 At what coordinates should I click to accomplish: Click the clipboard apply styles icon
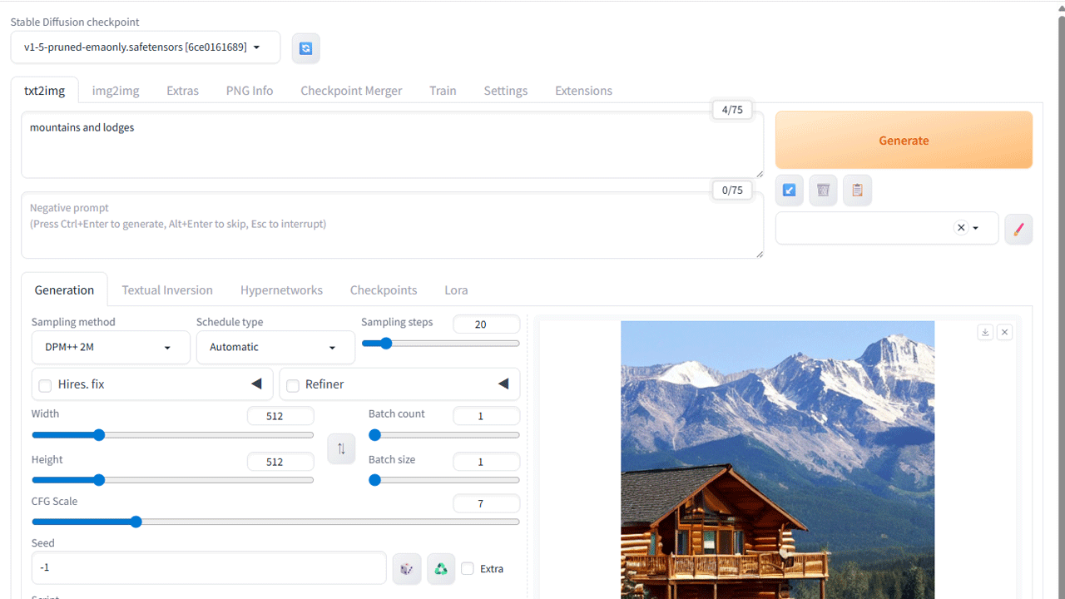857,191
